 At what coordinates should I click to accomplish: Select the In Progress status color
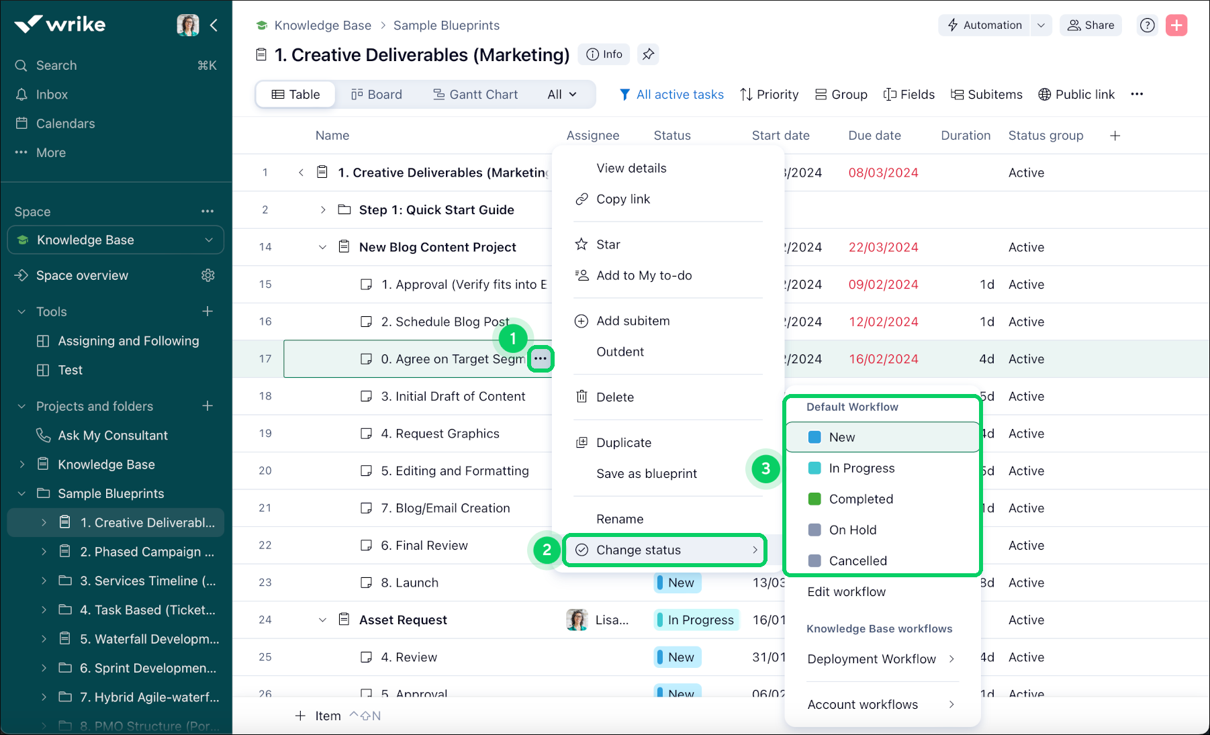[815, 469]
